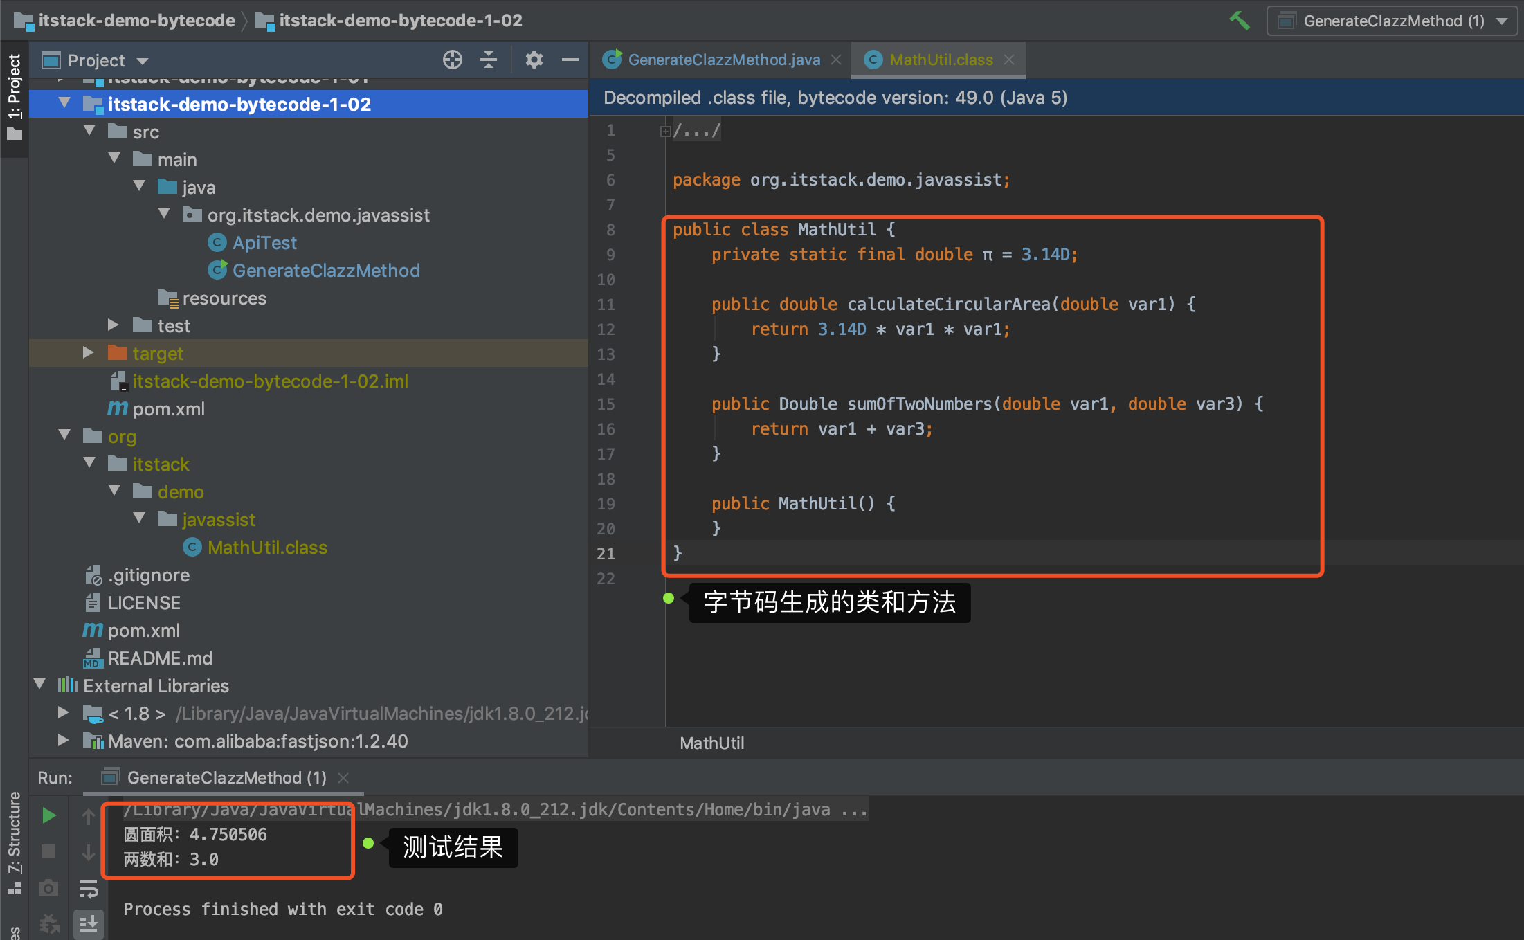Viewport: 1524px width, 940px height.
Task: Run the program with the green play button
Action: pyautogui.click(x=48, y=815)
